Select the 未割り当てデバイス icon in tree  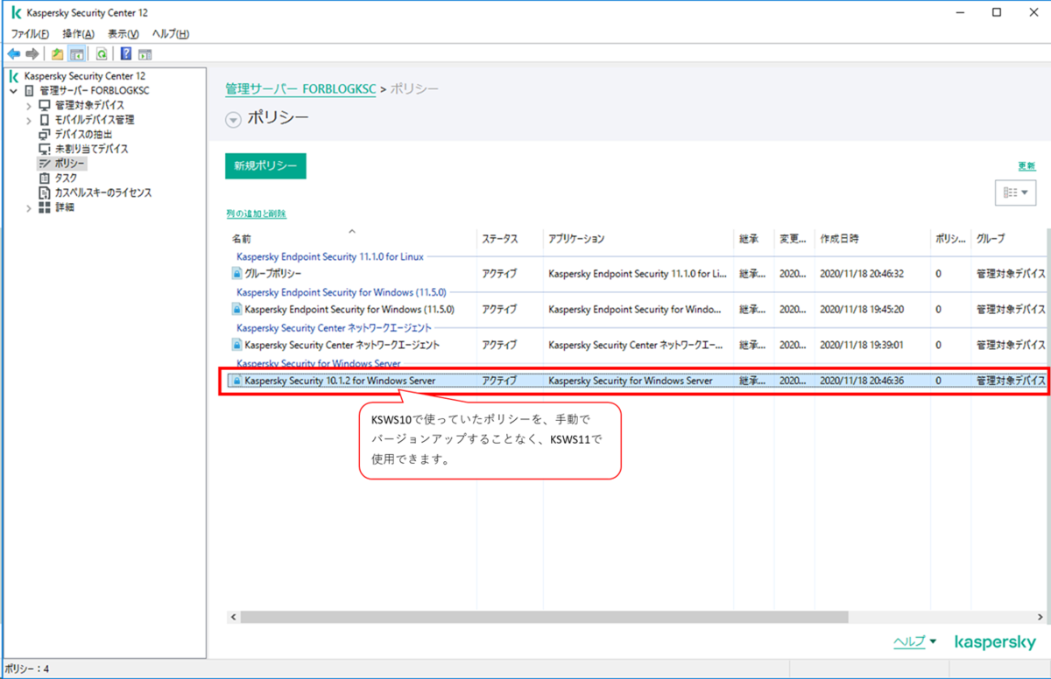click(45, 149)
